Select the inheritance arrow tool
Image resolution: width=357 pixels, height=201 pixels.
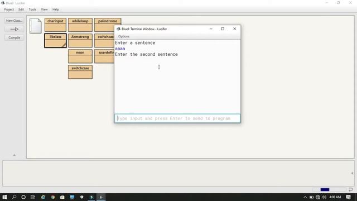14,29
